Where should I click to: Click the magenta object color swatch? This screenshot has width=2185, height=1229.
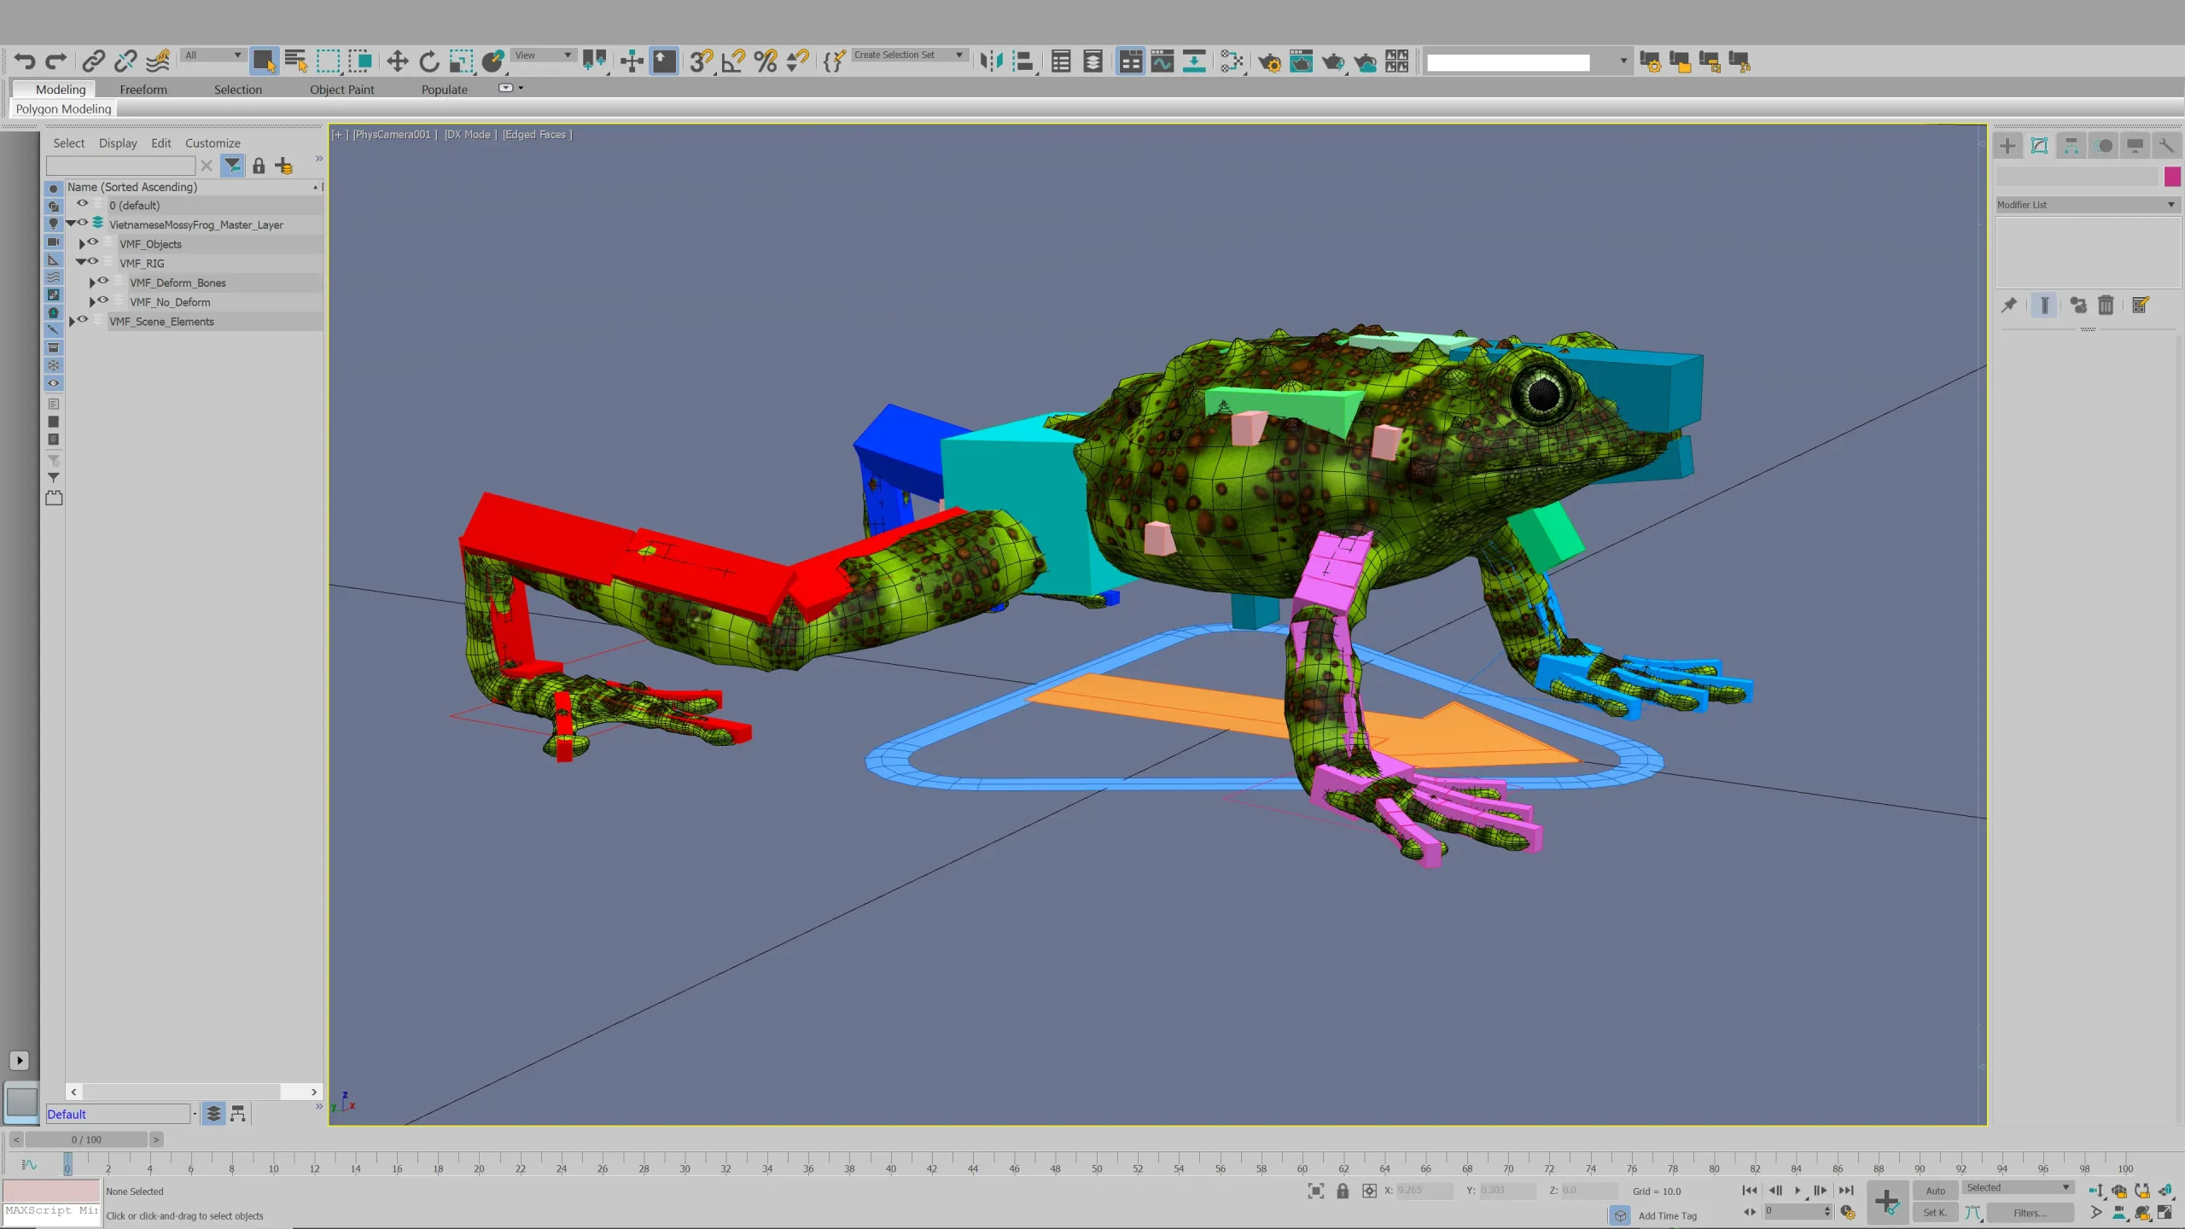pyautogui.click(x=2172, y=177)
